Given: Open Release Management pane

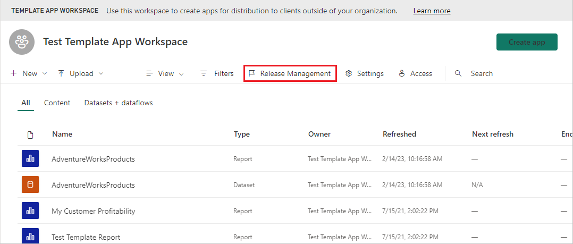Looking at the screenshot, I should [290, 74].
